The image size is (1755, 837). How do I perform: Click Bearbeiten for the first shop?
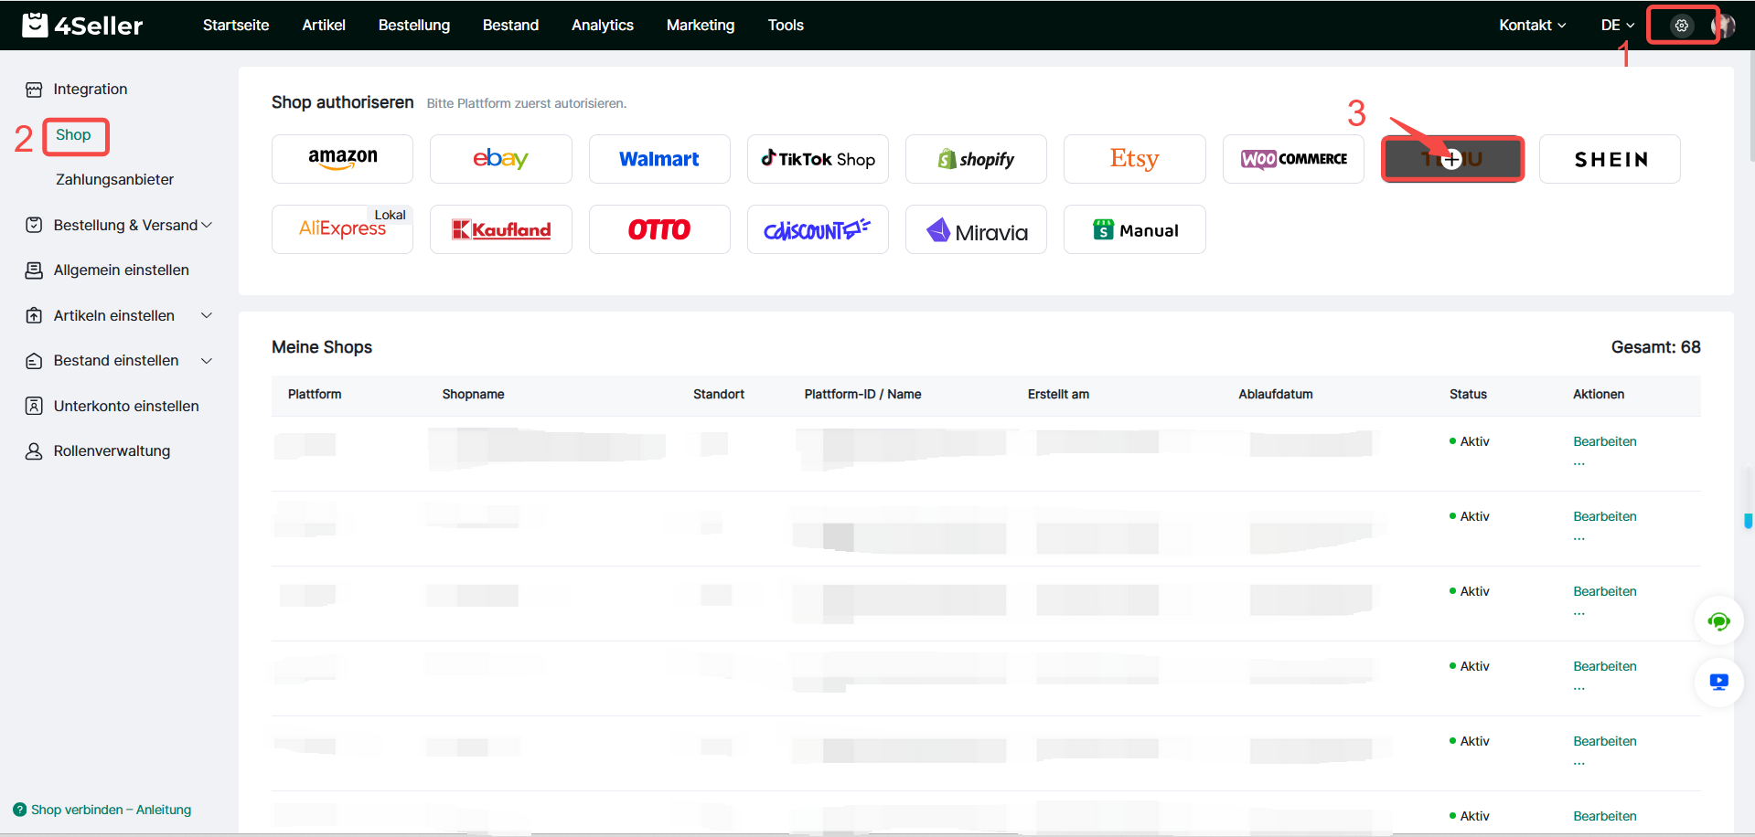(1604, 441)
